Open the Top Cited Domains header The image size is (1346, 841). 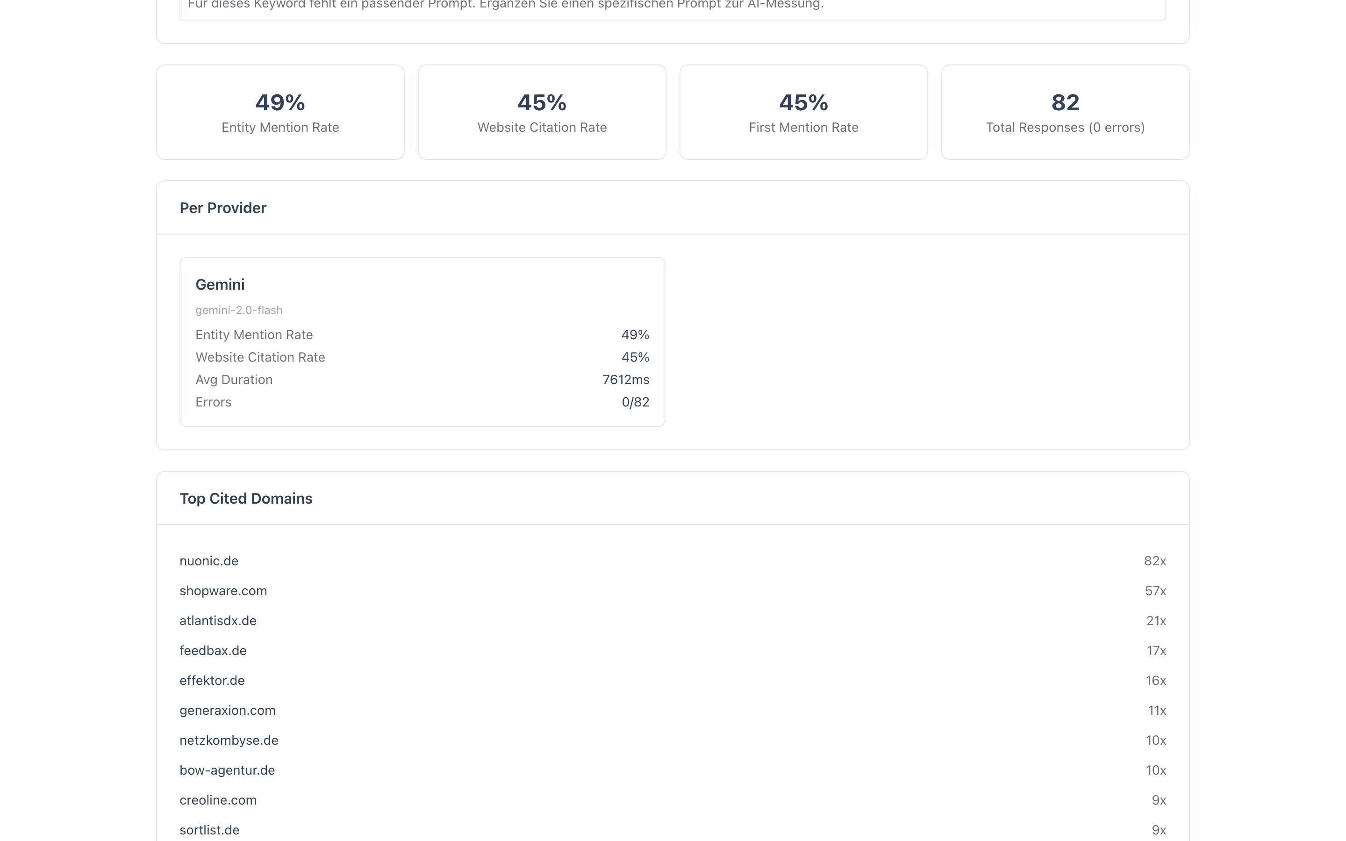[x=246, y=498]
